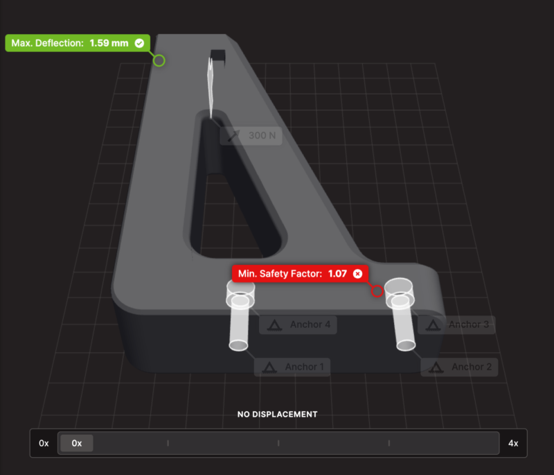554x475 pixels.
Task: Click the NO DISPLACEMENT text
Action: tap(278, 414)
